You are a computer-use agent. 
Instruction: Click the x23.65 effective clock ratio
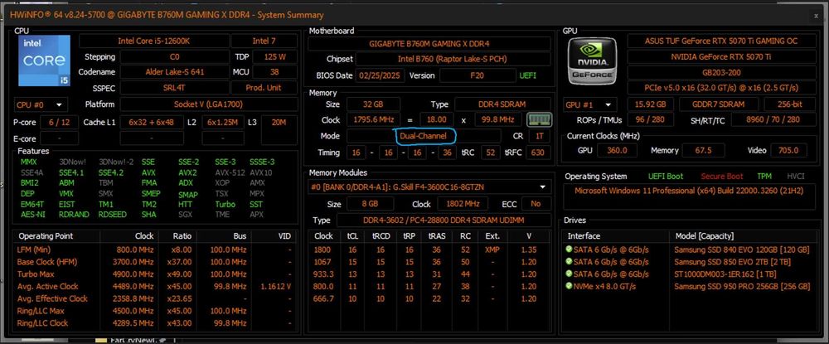[180, 298]
